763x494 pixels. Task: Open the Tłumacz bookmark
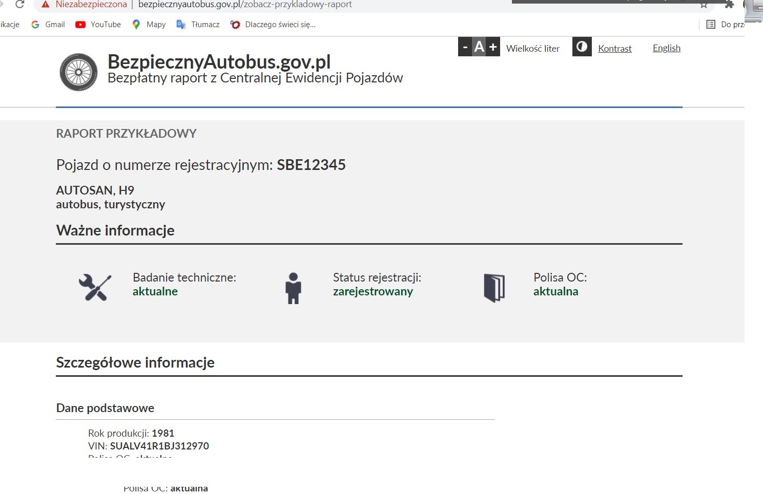point(198,25)
